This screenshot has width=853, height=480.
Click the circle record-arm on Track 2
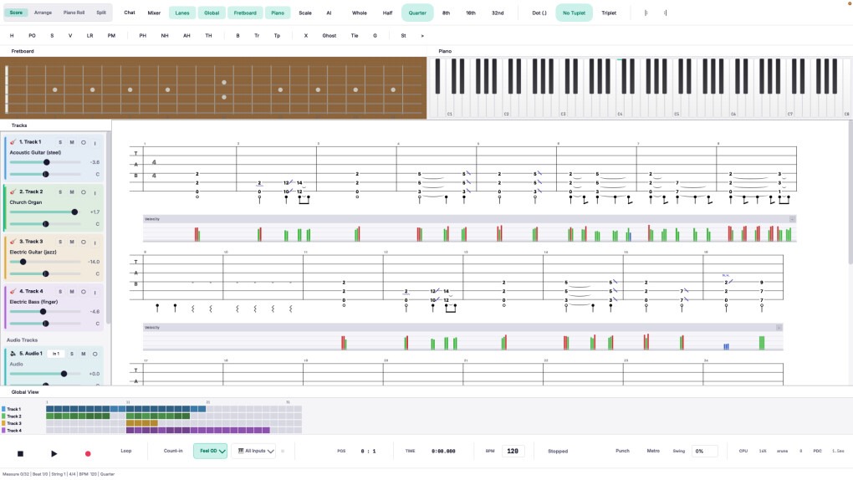(x=84, y=192)
